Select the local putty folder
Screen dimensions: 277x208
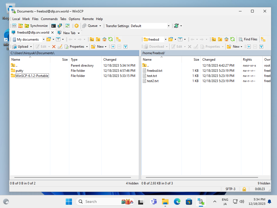click(19, 71)
